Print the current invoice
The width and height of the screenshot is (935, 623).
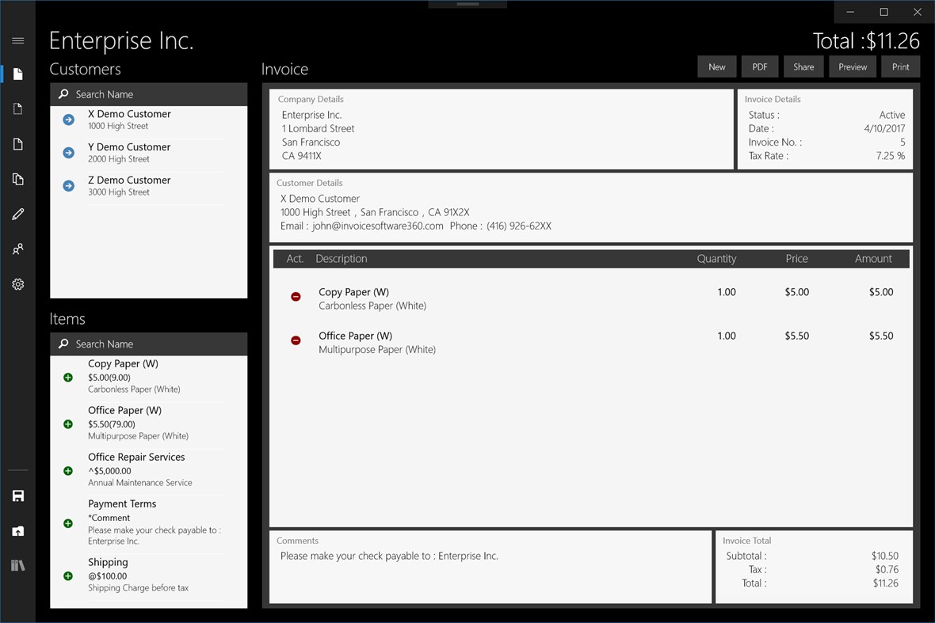tap(900, 66)
